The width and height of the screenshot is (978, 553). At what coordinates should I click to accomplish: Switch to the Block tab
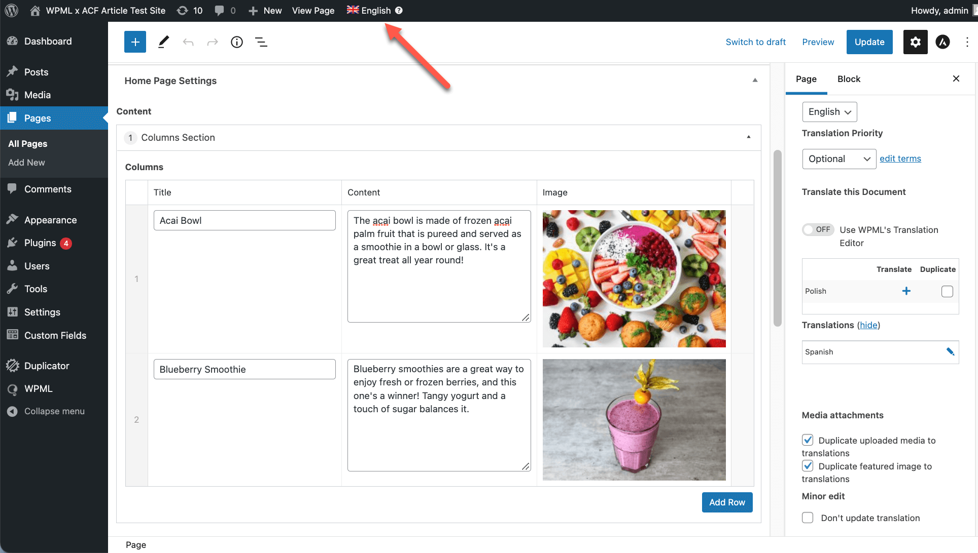pos(849,79)
